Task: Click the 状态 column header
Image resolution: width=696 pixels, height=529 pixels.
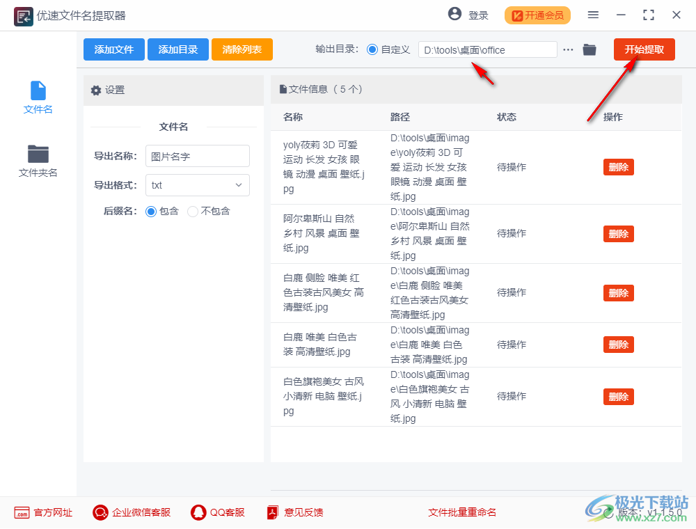Action: (507, 117)
